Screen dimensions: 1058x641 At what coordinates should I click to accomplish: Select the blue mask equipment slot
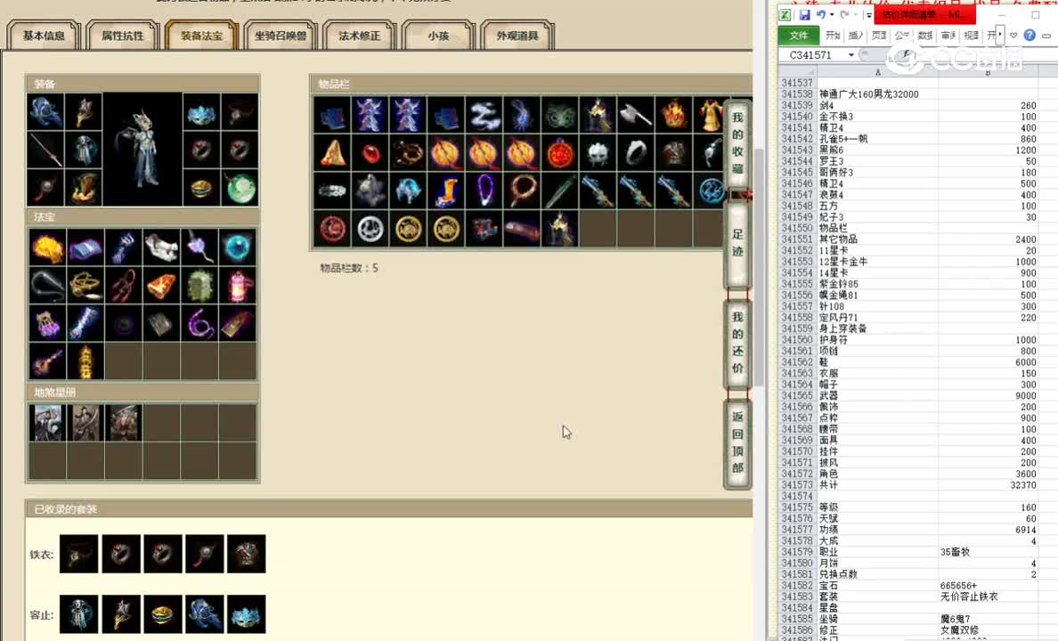point(201,112)
